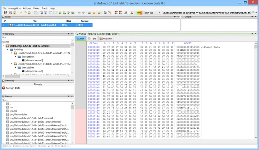The image size is (259, 150).
Task: Click the stacked windows toolbar icon
Action: tap(36, 13)
